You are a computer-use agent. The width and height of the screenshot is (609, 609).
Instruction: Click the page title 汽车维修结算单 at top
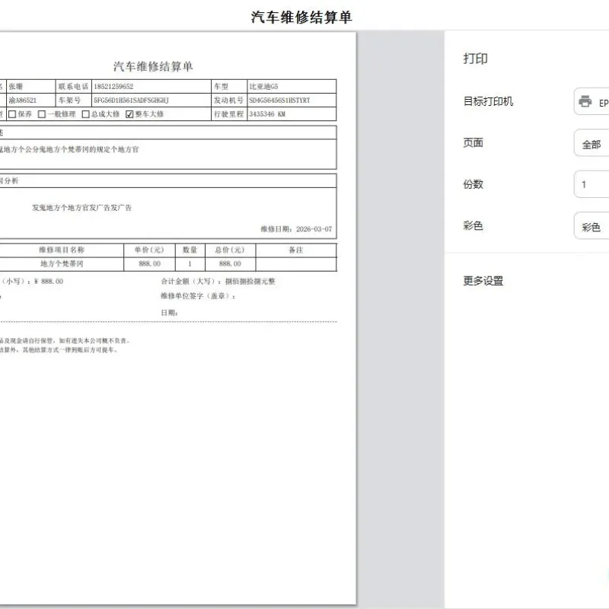[x=301, y=17]
